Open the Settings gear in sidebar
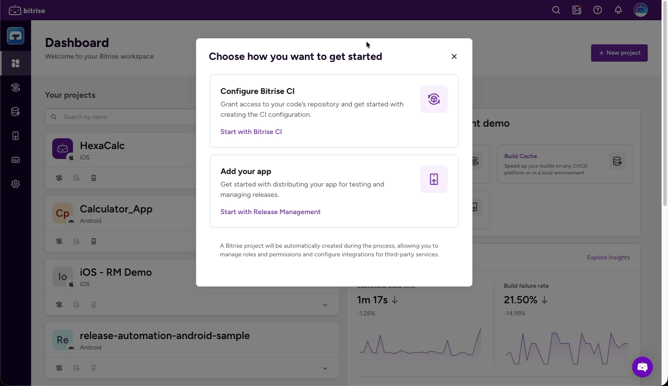668x386 pixels. pyautogui.click(x=16, y=184)
